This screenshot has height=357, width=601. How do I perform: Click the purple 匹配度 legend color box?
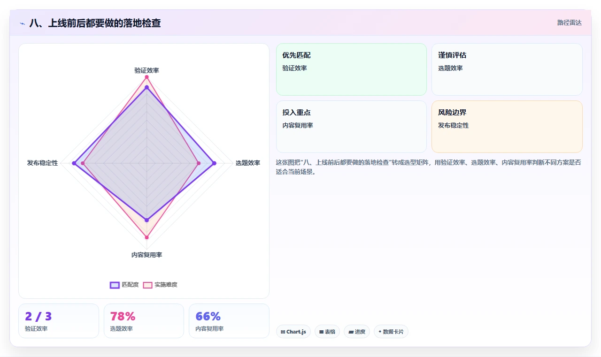115,285
